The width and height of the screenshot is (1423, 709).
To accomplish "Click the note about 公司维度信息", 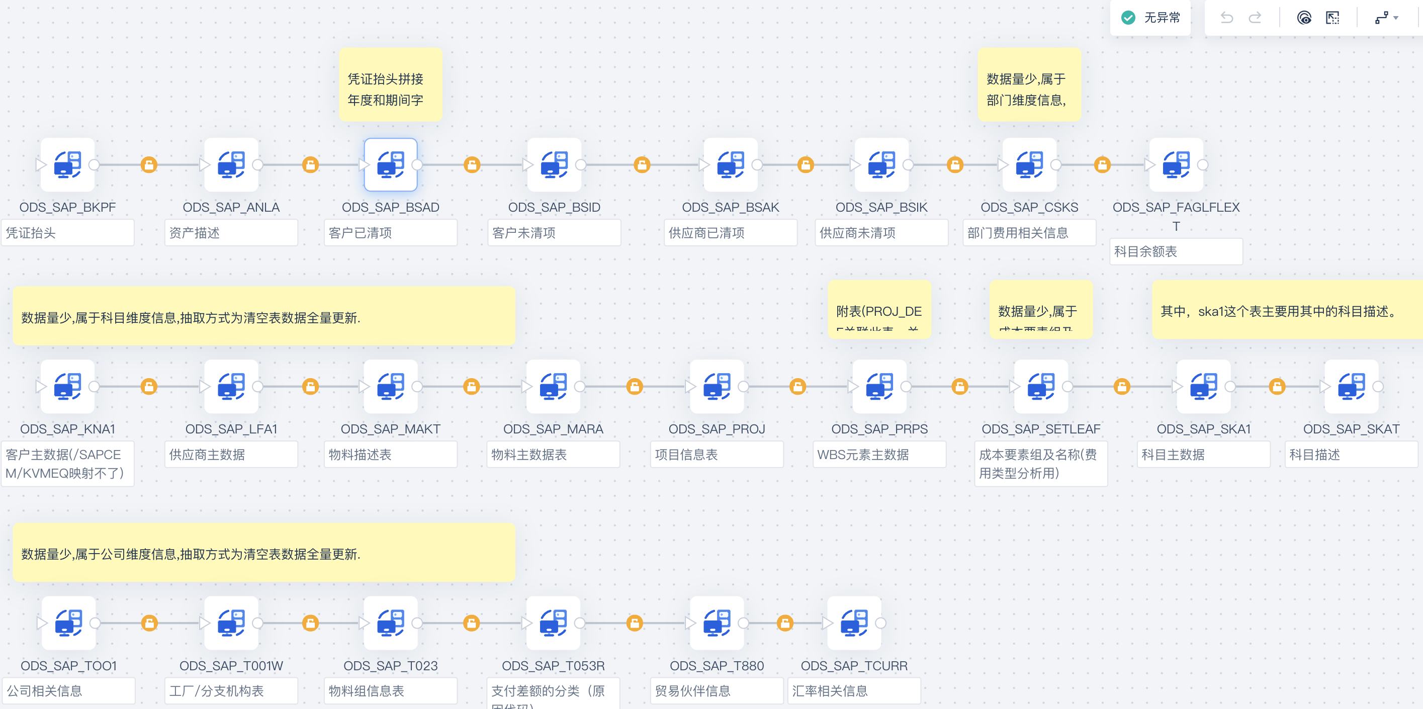I will coord(264,553).
